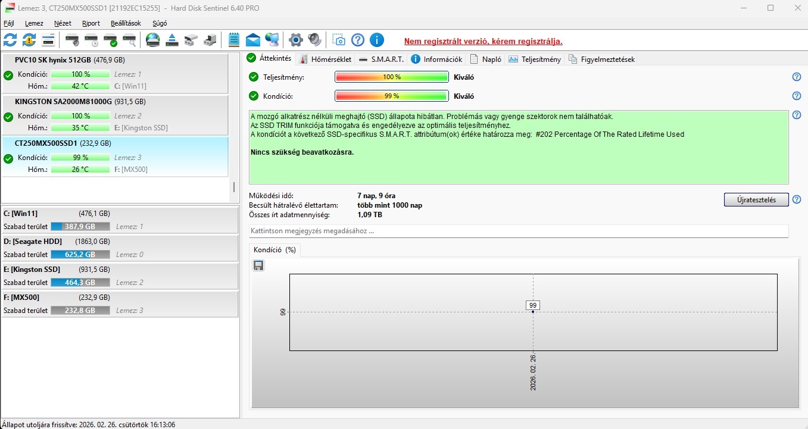Switch to the Napló tab

(485, 59)
